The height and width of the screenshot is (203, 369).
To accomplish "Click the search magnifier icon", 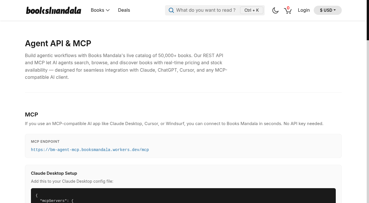I will click(x=171, y=10).
